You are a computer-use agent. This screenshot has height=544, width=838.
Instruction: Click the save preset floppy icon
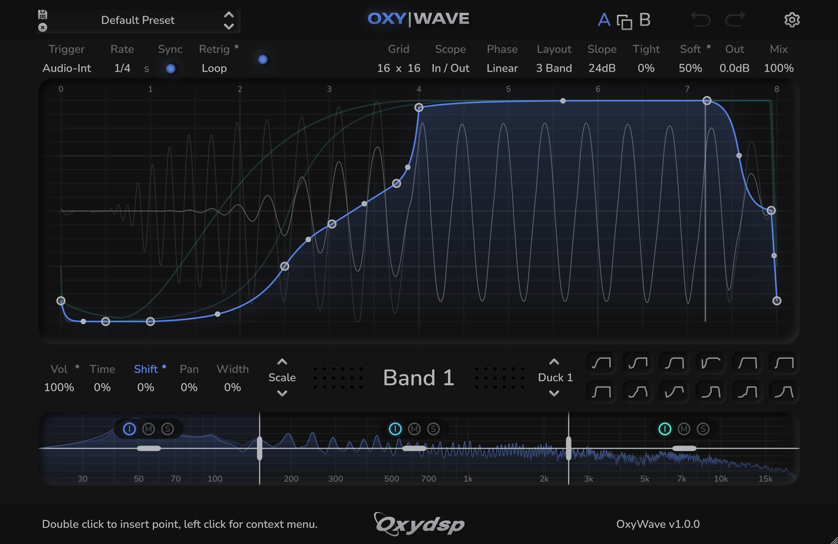pos(43,14)
